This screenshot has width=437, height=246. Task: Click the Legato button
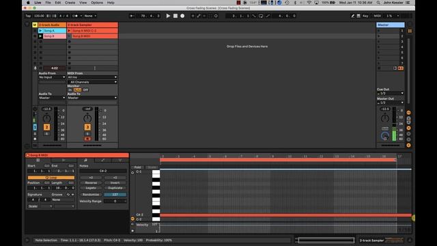click(91, 188)
